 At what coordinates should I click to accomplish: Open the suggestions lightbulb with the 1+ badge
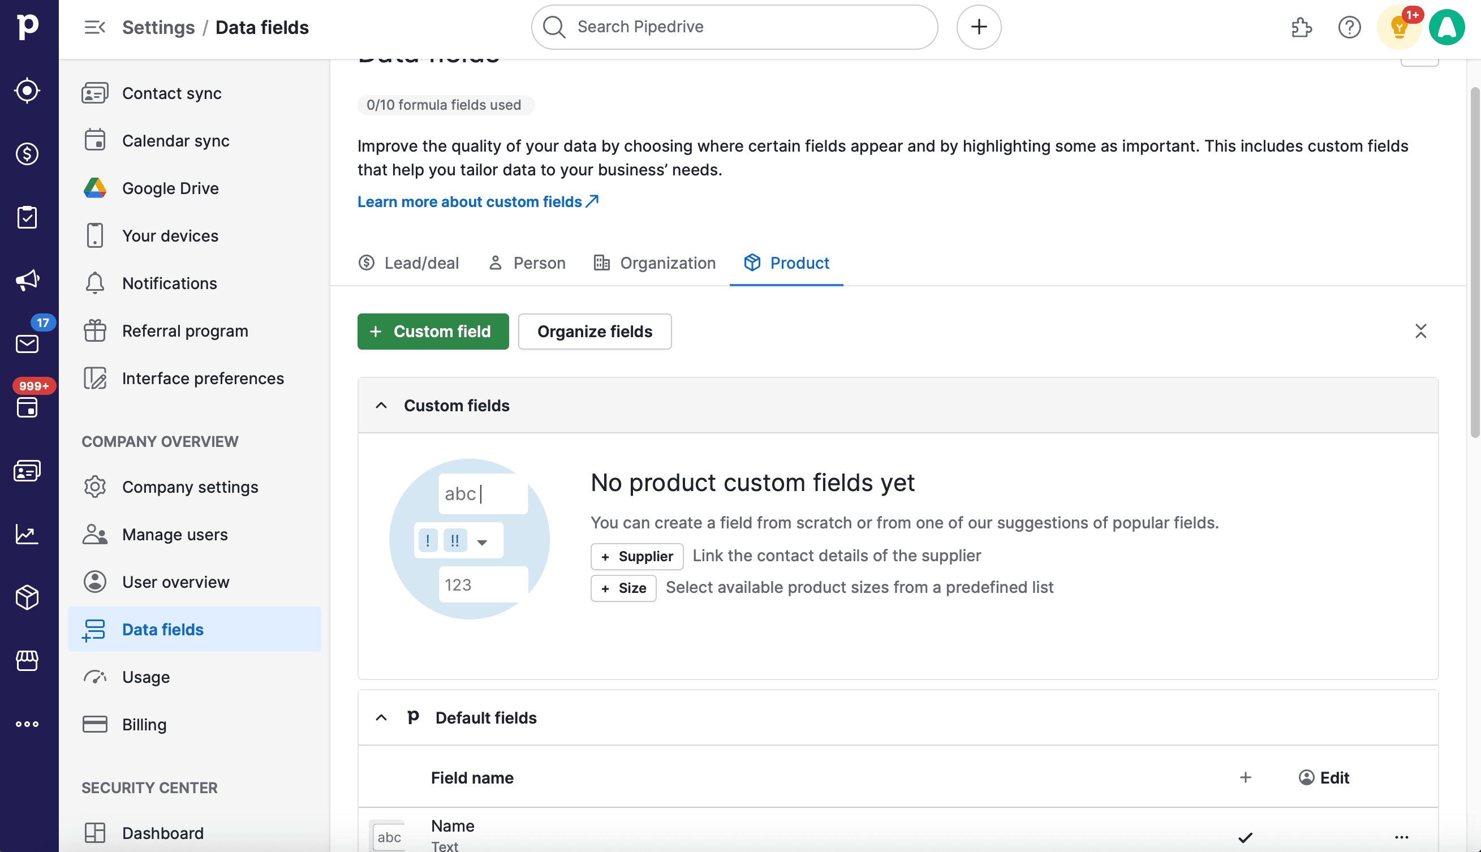(1398, 27)
